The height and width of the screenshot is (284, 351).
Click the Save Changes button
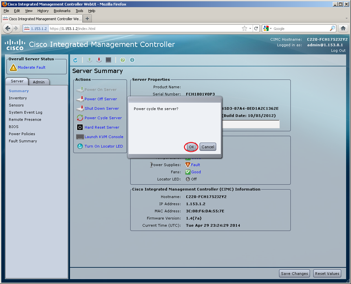[294, 274]
